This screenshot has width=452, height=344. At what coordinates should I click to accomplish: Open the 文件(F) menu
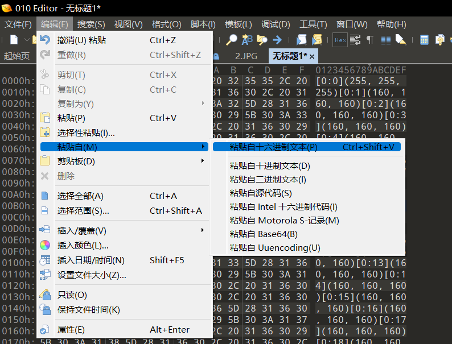click(x=18, y=24)
